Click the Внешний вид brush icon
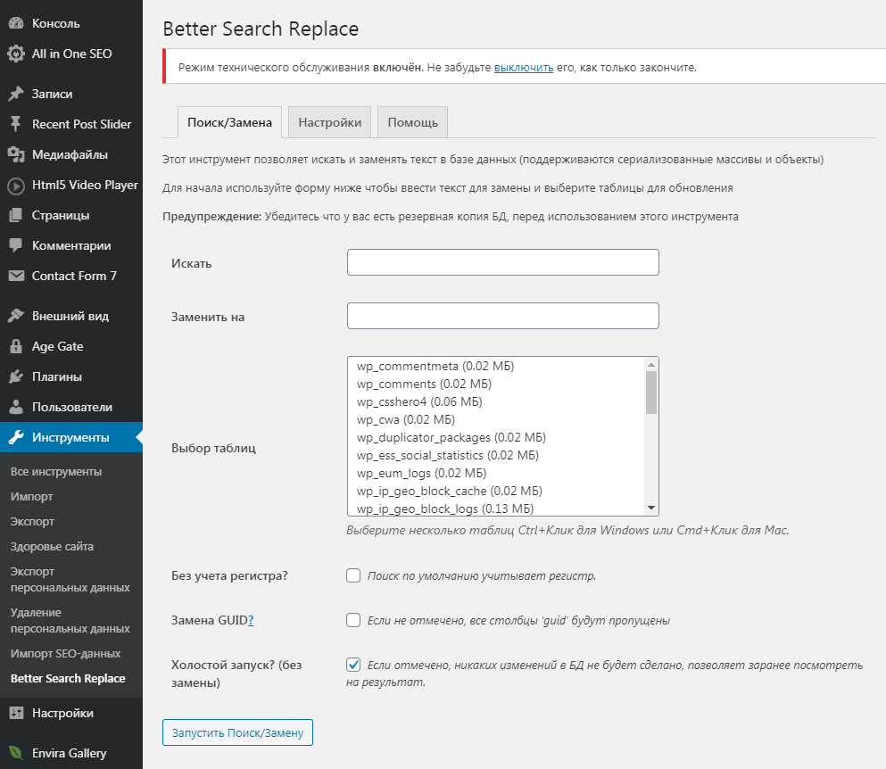This screenshot has width=886, height=769. 16,316
